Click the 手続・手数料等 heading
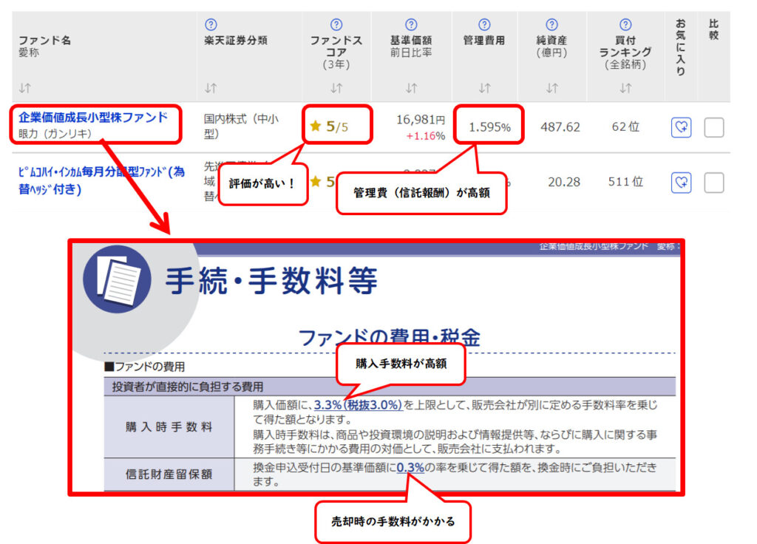The image size is (757, 544). point(271,280)
